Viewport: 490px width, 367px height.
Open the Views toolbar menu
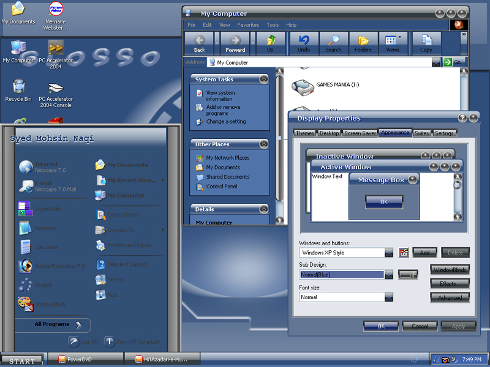tap(393, 43)
